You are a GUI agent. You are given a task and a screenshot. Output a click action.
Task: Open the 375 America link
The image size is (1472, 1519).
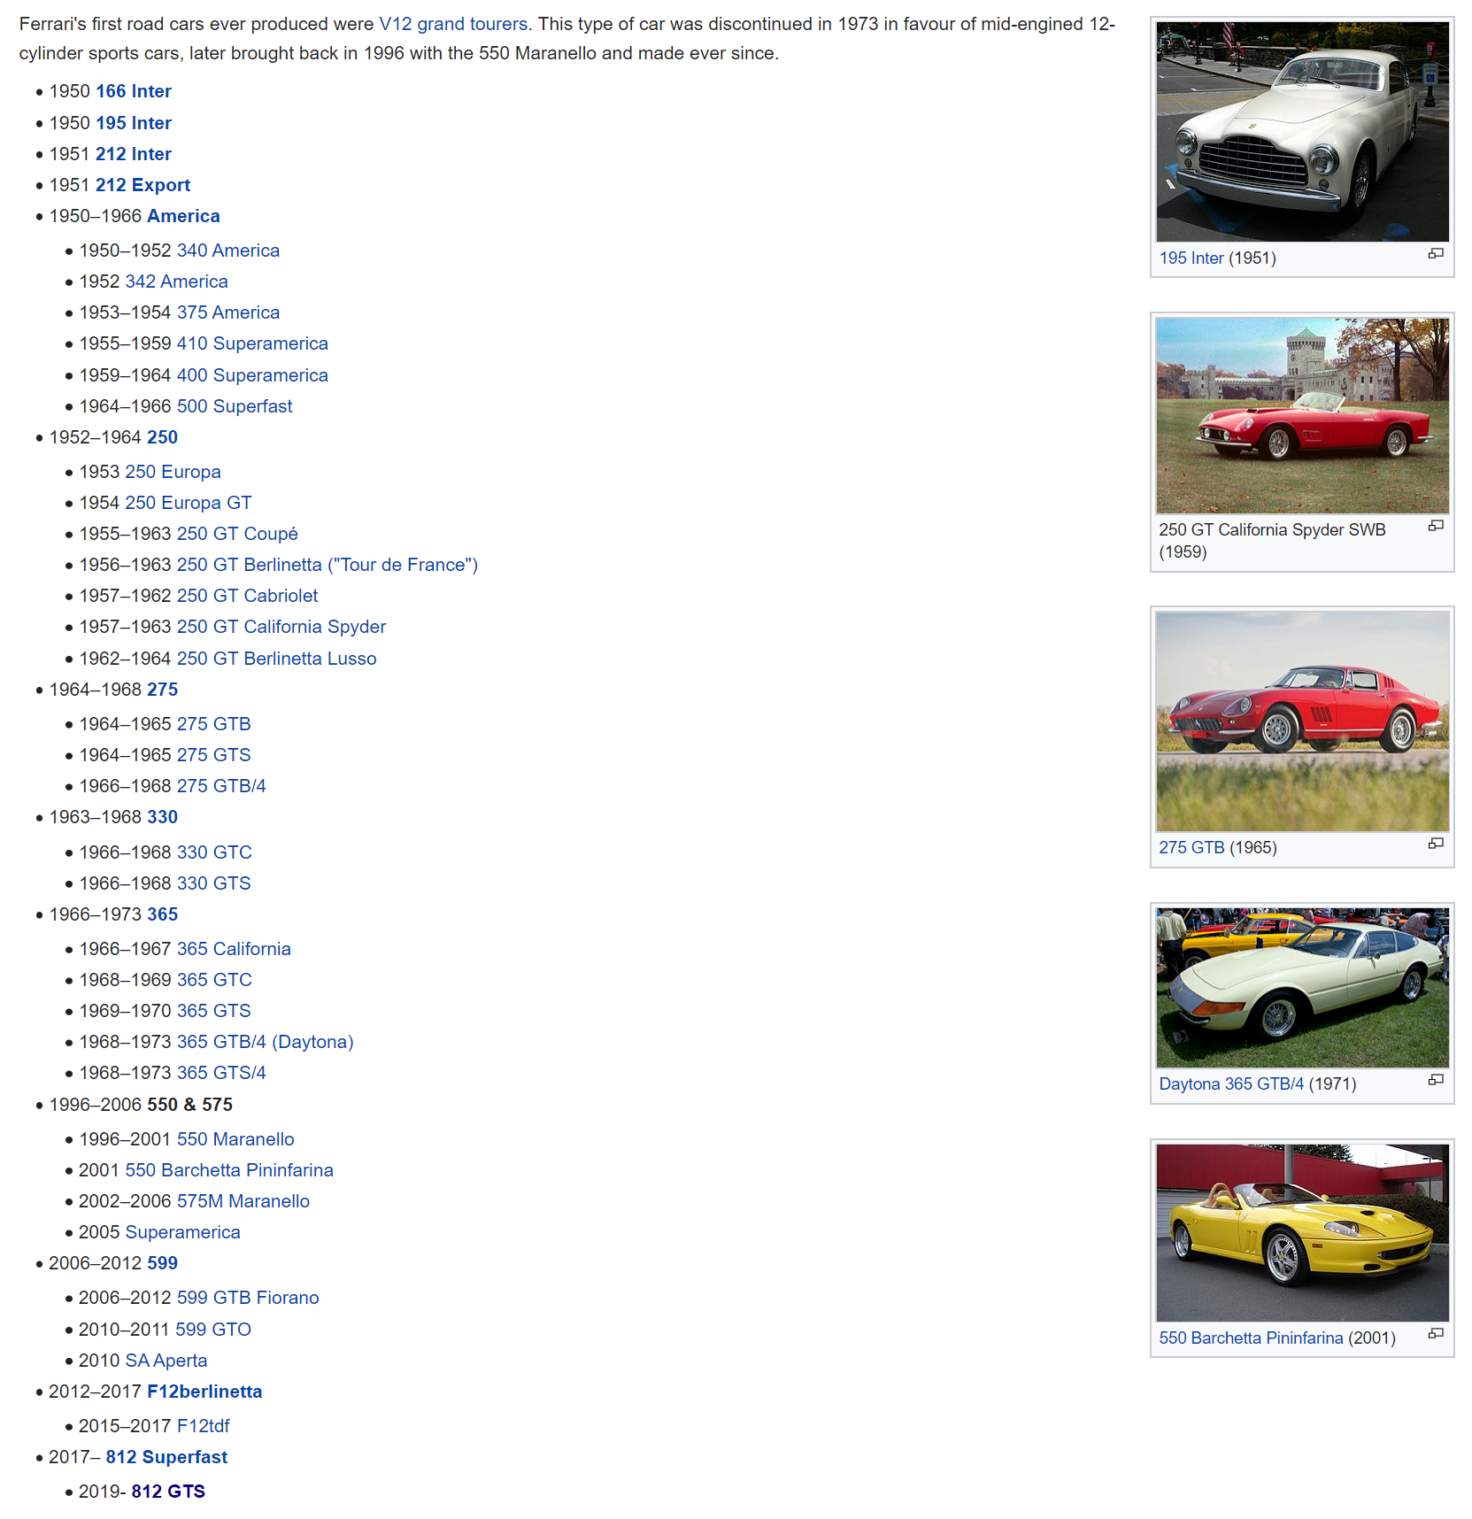coord(228,312)
